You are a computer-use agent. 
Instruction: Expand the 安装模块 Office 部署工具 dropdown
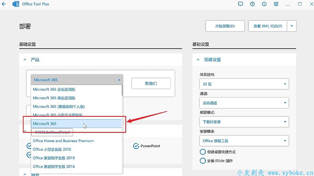click(244, 141)
